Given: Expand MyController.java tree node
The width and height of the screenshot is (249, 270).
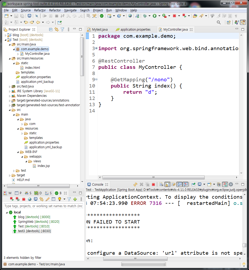Looking at the screenshot, I should [x=18, y=54].
